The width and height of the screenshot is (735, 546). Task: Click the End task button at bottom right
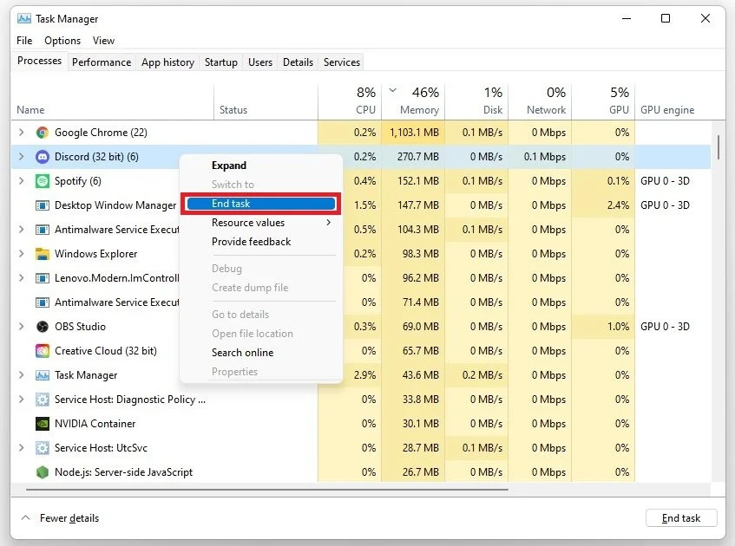pyautogui.click(x=681, y=518)
